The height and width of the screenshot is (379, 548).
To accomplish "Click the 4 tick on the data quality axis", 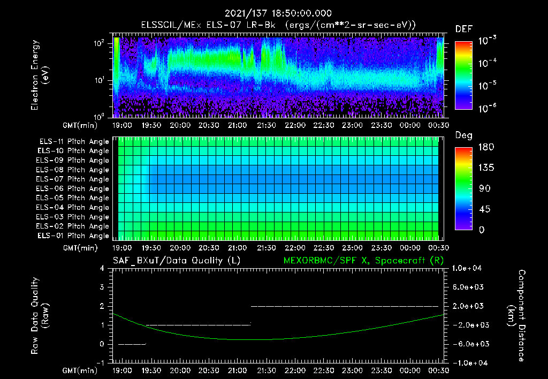I will [x=102, y=269].
